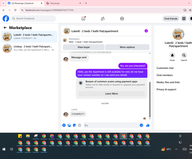Expand Chat members section
Screen dimensions: 192x159
(x=164, y=75)
